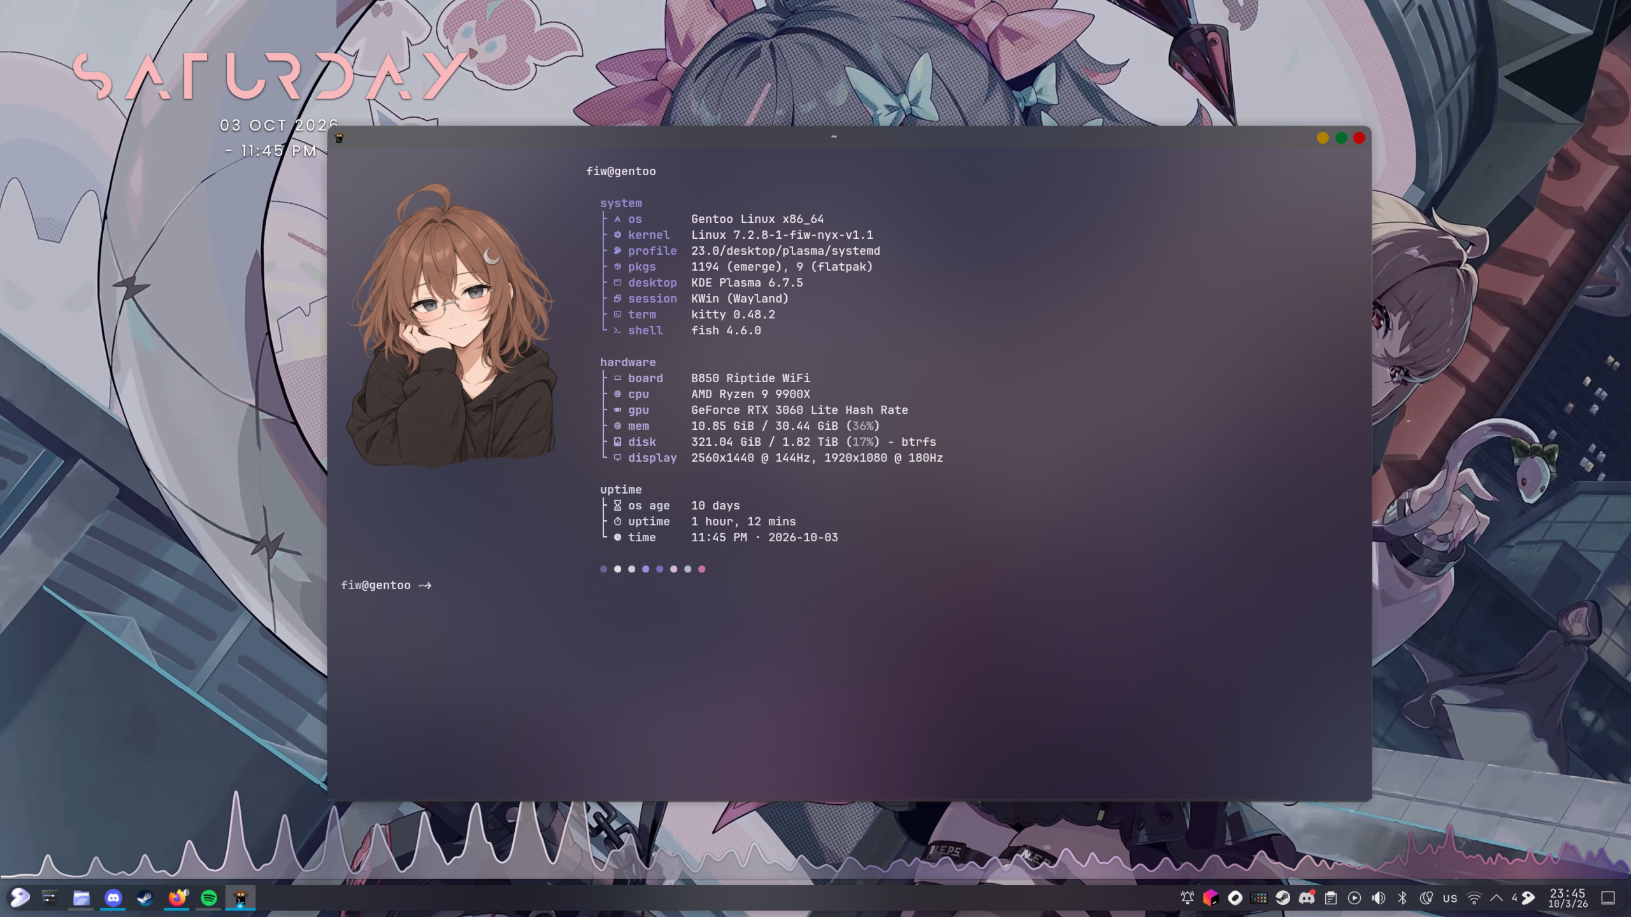This screenshot has width=1631, height=917.
Task: Launch Steam from the taskbar
Action: point(145,898)
